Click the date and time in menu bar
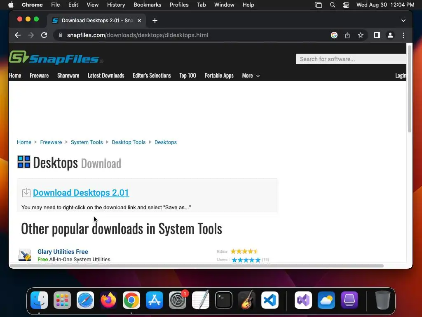 pyautogui.click(x=385, y=5)
